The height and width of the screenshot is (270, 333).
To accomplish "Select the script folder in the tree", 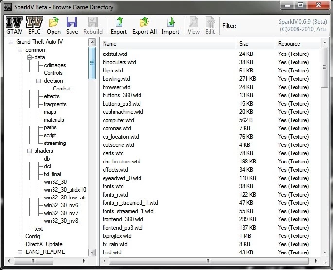I will pyautogui.click(x=50, y=135).
